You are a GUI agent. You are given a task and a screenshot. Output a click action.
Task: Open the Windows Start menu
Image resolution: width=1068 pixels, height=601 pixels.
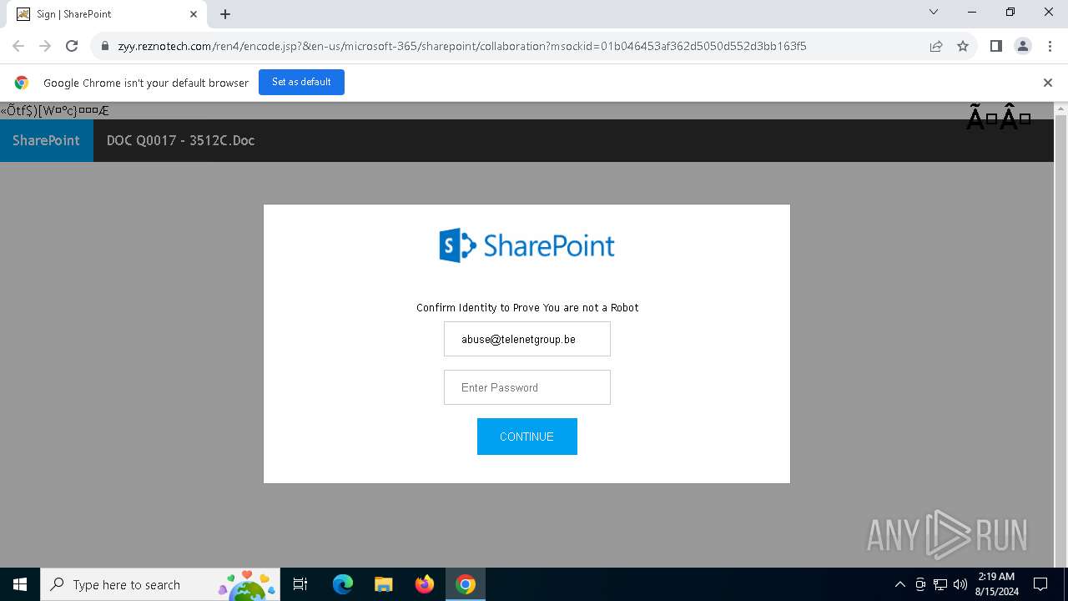[x=20, y=584]
